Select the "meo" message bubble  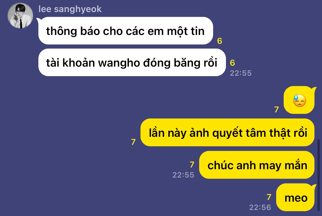295,197
